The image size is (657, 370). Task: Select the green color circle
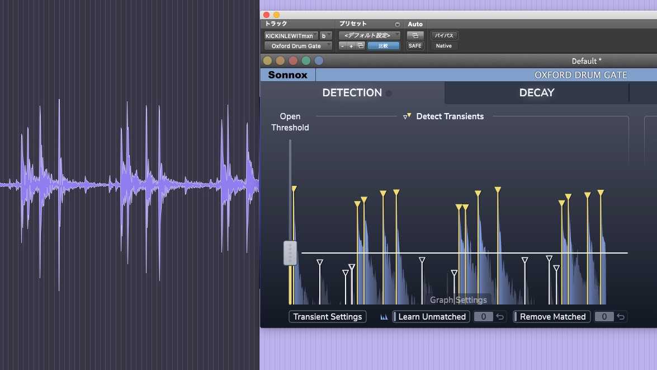pos(306,61)
